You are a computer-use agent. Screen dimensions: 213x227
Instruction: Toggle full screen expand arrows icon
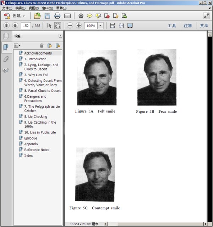(x=206, y=16)
